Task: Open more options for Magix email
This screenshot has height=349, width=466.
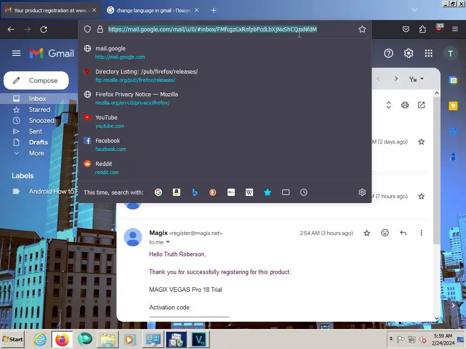Action: point(421,233)
